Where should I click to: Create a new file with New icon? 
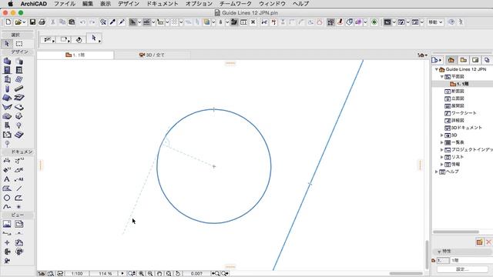pyautogui.click(x=8, y=22)
